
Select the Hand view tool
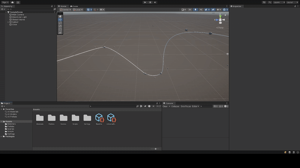click(x=60, y=16)
